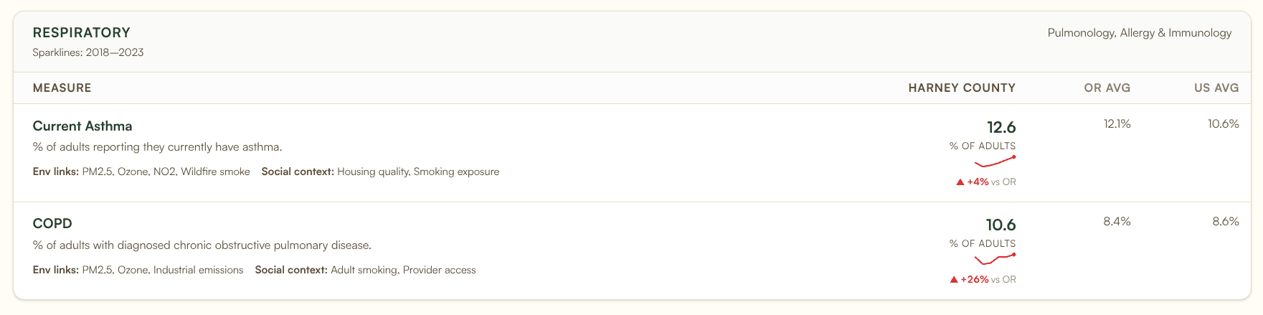The image size is (1263, 315).
Task: Click Industrial emissions env link under COPD
Action: click(198, 271)
